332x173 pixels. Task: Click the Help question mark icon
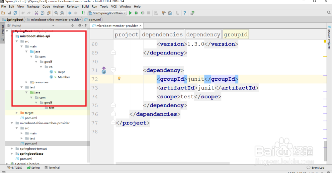[x=185, y=13]
